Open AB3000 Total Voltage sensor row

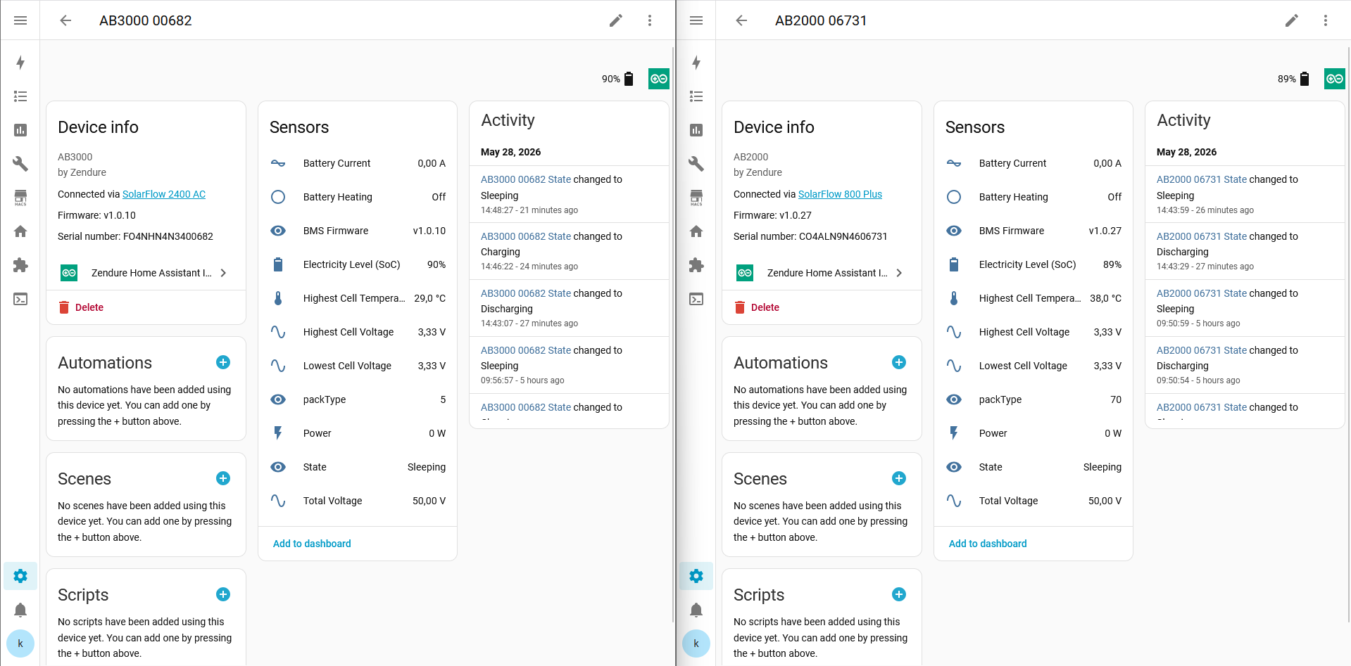coord(358,501)
